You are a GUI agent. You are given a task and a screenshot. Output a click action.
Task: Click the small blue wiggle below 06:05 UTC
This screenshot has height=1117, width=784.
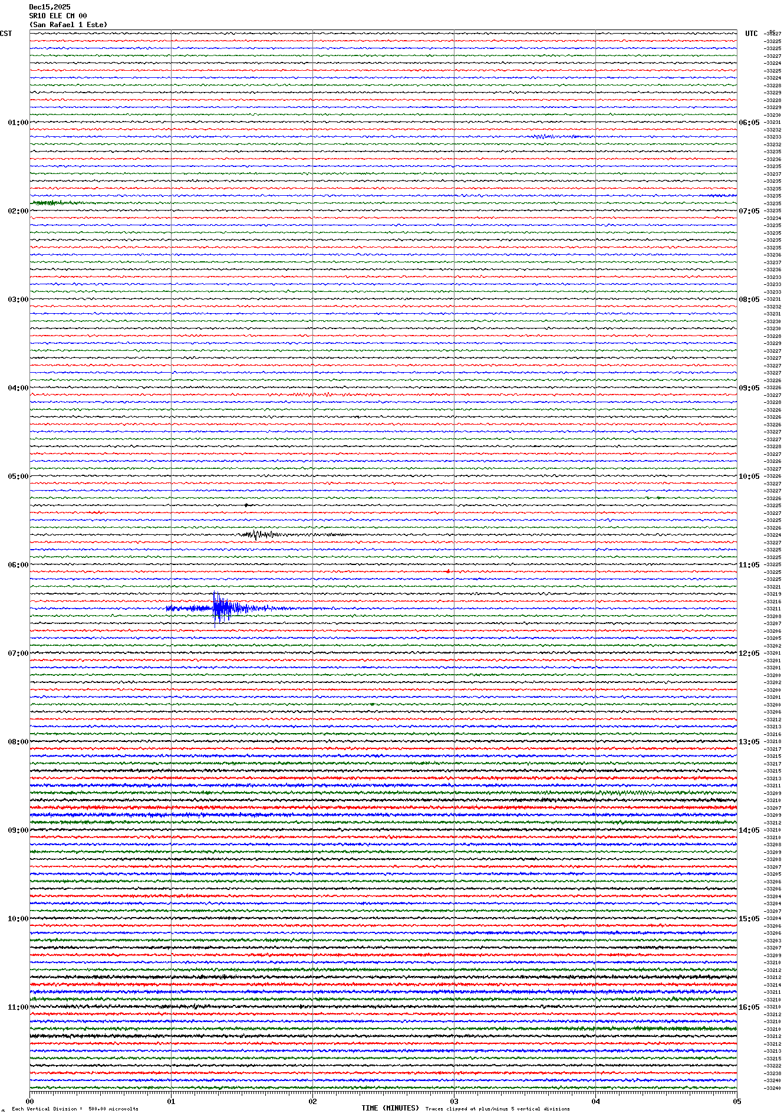(545, 137)
